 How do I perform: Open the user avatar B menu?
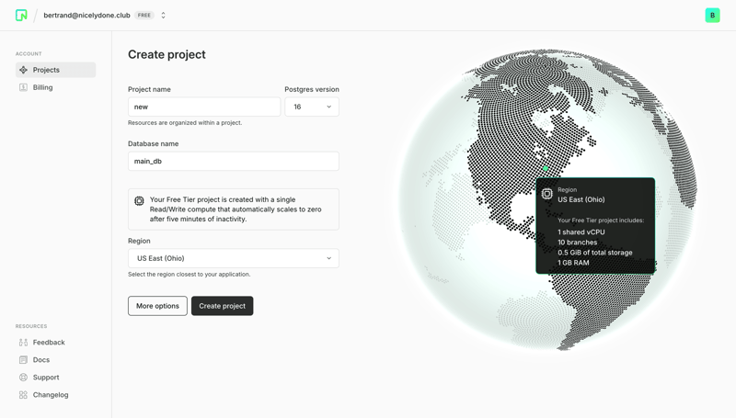pyautogui.click(x=712, y=16)
